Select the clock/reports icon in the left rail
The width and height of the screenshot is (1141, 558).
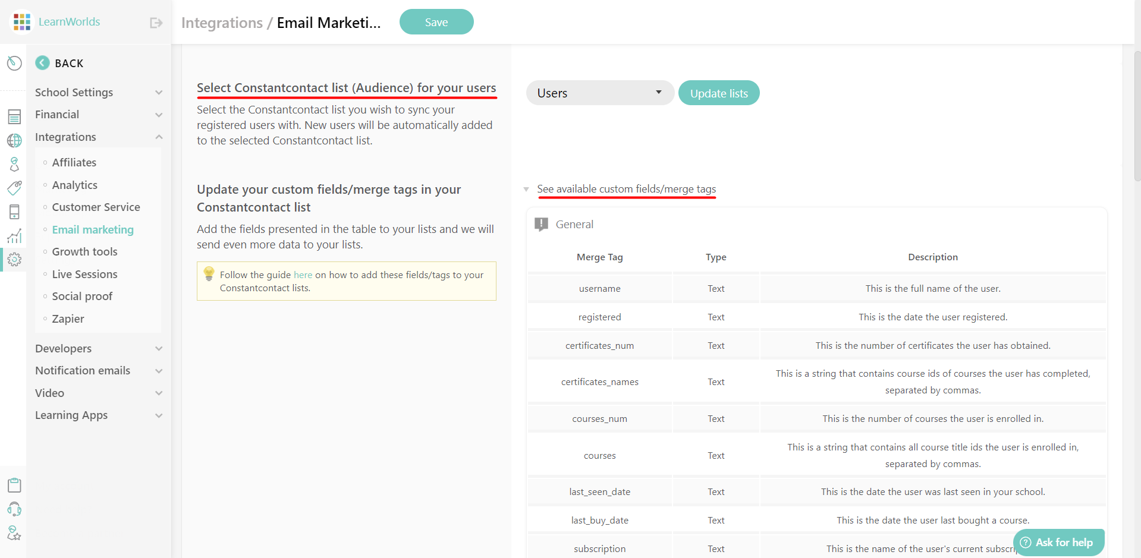point(14,62)
